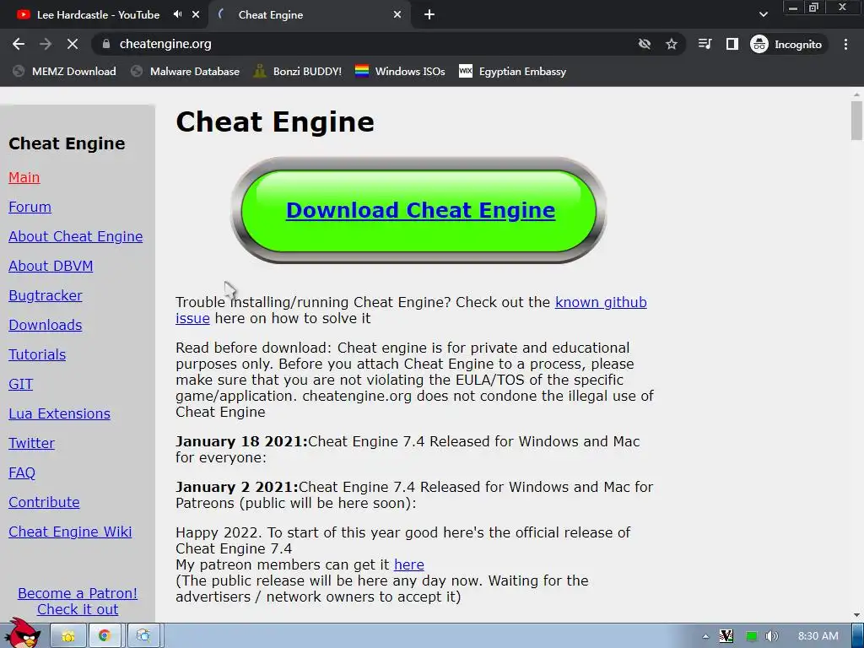This screenshot has width=864, height=648.
Task: Open the tab search chevron
Action: click(763, 15)
